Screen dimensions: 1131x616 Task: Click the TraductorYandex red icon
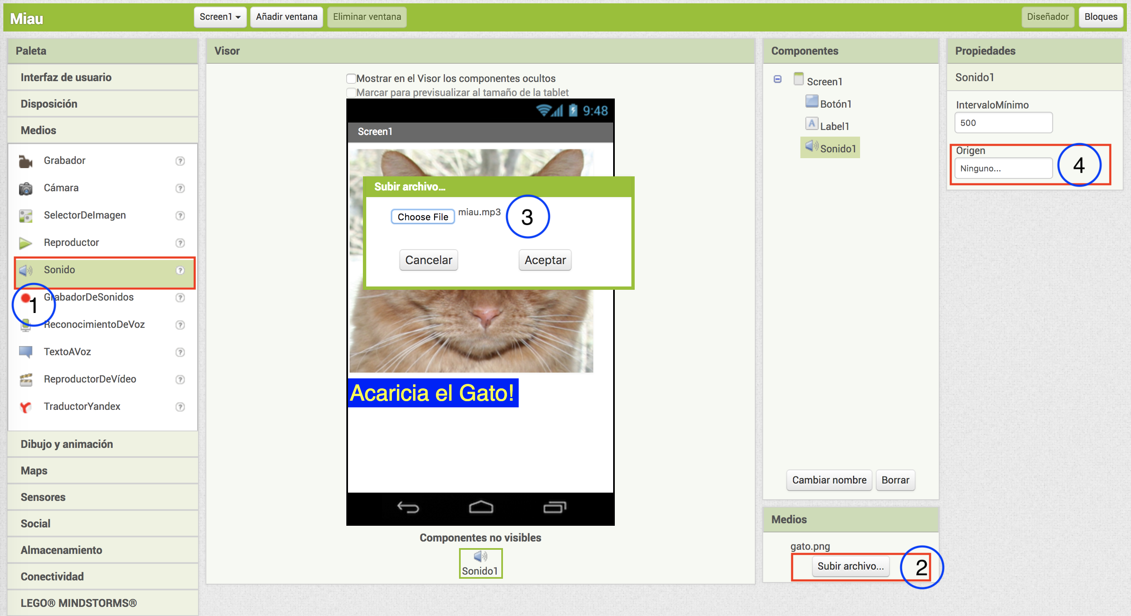pos(25,407)
